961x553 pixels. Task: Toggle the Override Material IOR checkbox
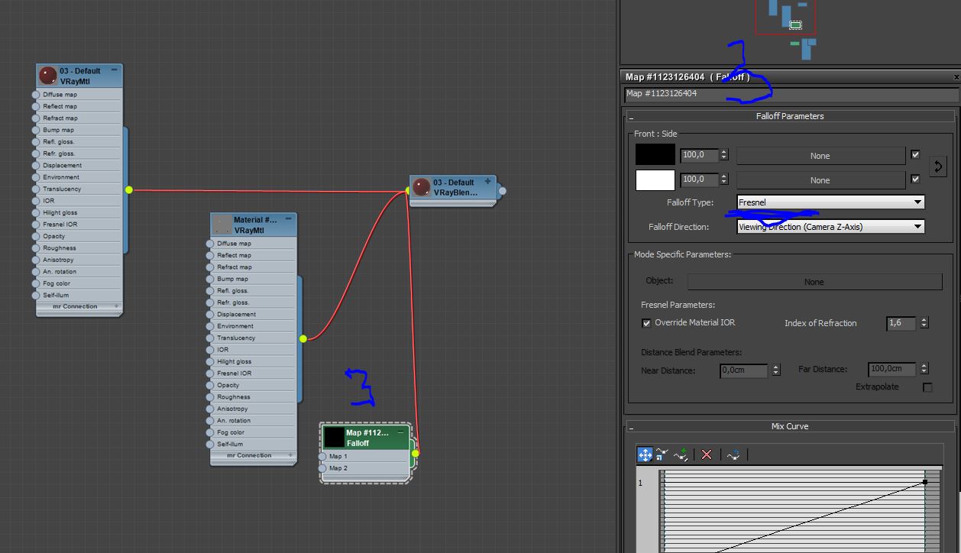click(647, 323)
